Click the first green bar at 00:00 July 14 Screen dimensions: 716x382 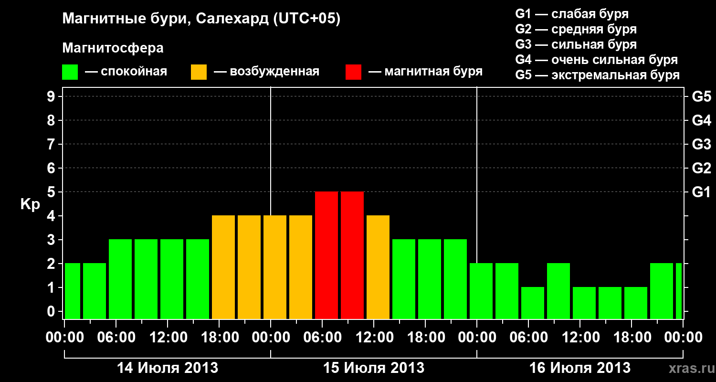pos(73,291)
